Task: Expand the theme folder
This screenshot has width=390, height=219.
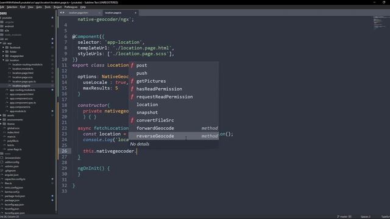Action: point(1,124)
